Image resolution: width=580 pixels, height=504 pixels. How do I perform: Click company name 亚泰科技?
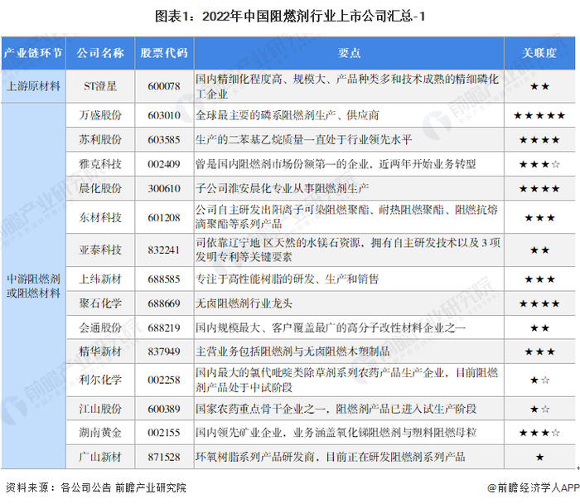[x=100, y=250]
